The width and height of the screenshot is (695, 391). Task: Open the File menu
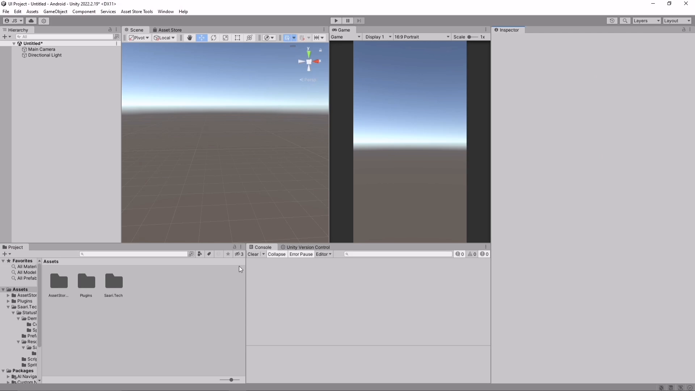(6, 12)
